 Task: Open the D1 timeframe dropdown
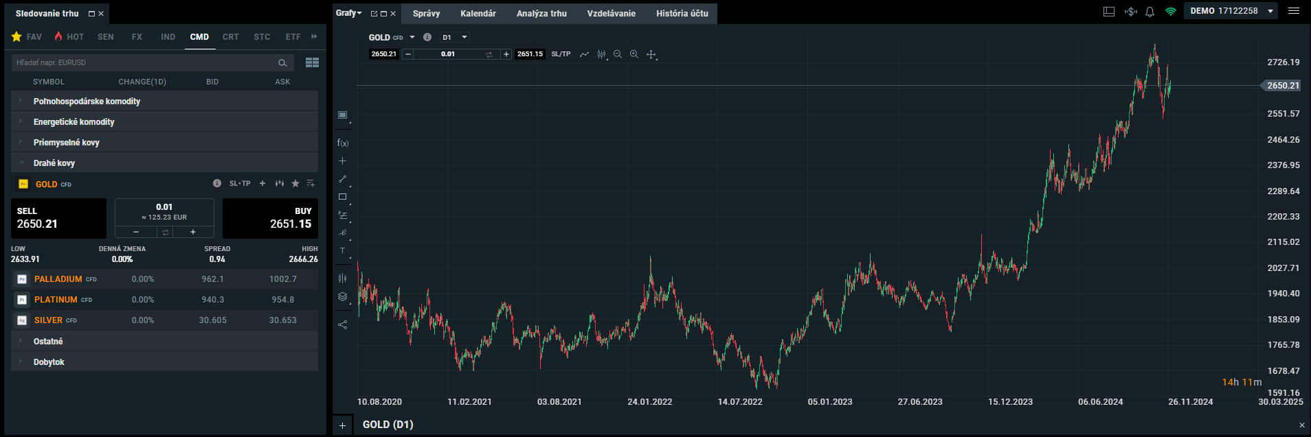point(455,38)
